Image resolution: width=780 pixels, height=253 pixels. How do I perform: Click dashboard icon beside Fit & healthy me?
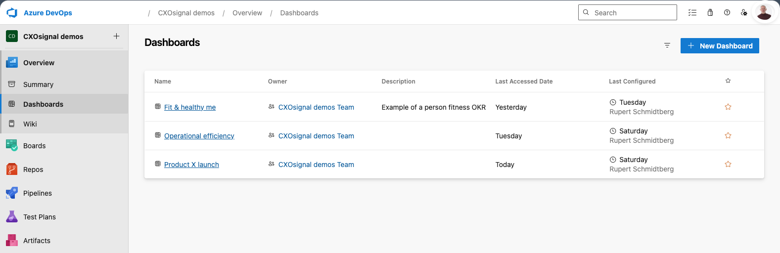(158, 106)
